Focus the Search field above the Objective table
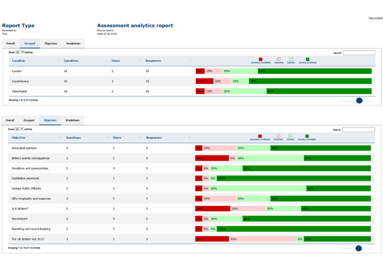Screen dimensions: 383x269 [359, 130]
